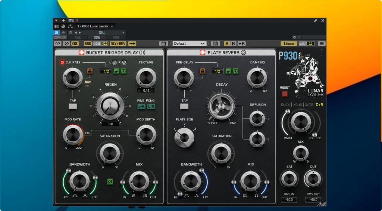Open the 默认 preset dropdown in host bar
Screen dimensions: 382x211
tap(104, 32)
